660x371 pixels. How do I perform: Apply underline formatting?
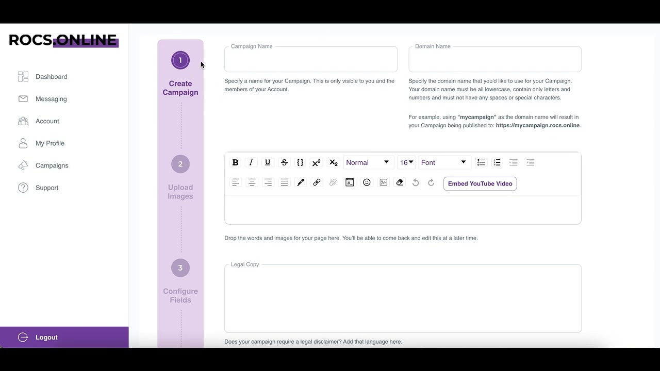coord(268,162)
